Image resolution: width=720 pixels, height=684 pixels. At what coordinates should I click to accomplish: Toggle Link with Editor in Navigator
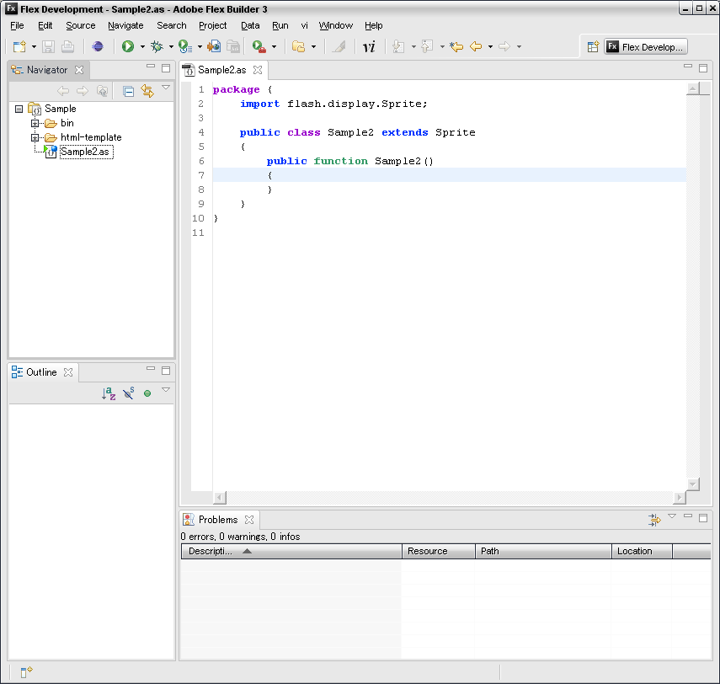147,91
